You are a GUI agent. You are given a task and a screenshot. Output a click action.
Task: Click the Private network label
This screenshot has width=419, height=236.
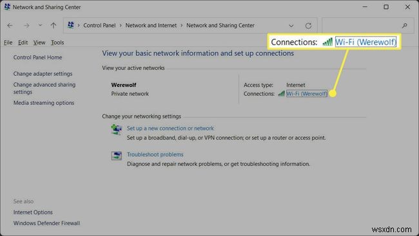coord(130,94)
